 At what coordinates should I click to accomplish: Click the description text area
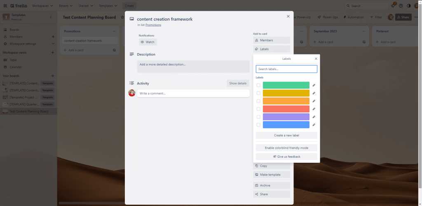coord(193,66)
